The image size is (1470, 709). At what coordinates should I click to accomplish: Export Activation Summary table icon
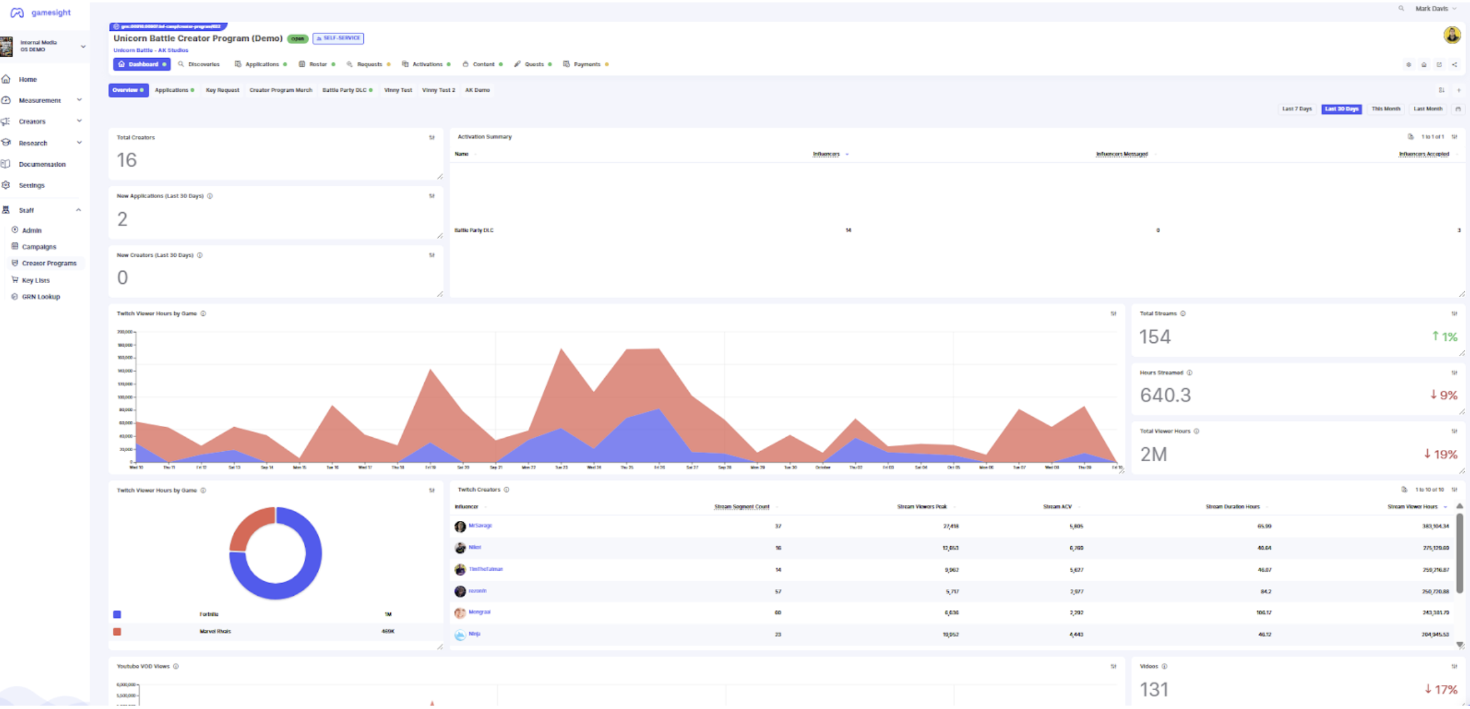pyautogui.click(x=1410, y=137)
